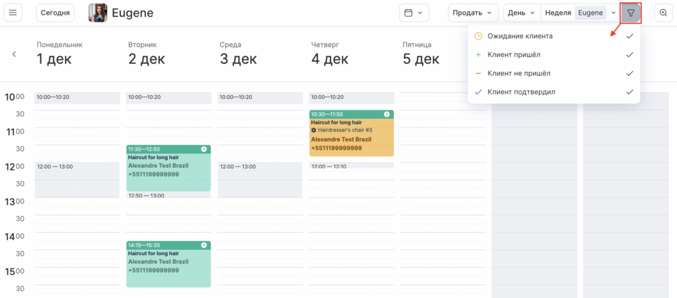Toggle the 'Клиент пришёл' filter checkmark
Image resolution: width=677 pixels, height=298 pixels.
click(x=629, y=55)
